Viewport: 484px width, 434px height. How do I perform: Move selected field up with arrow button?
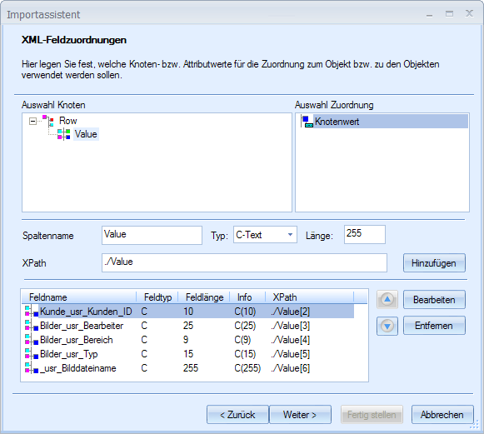[387, 299]
